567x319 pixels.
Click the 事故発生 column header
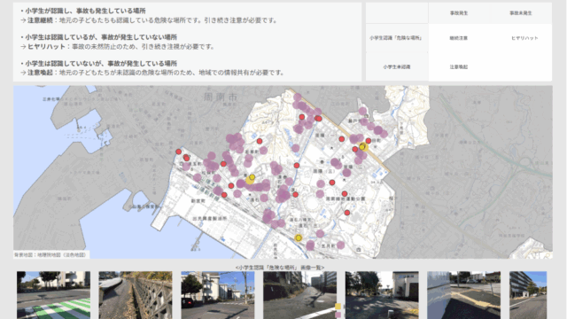point(459,13)
